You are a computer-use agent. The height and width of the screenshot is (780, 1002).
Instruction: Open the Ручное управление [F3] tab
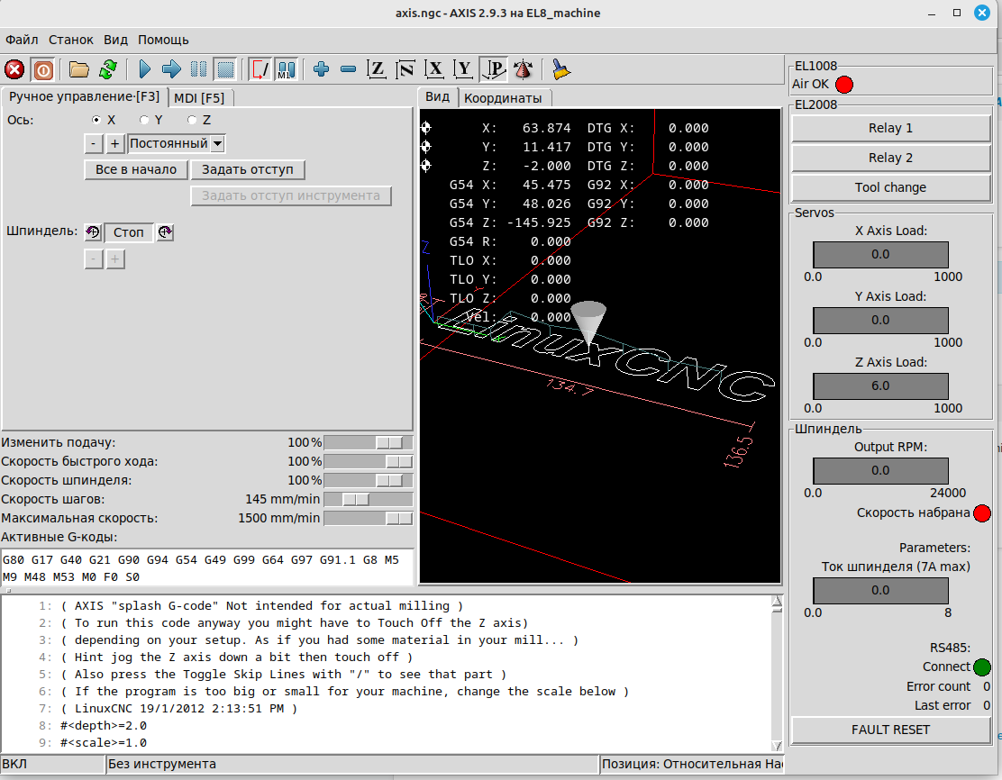tap(85, 96)
